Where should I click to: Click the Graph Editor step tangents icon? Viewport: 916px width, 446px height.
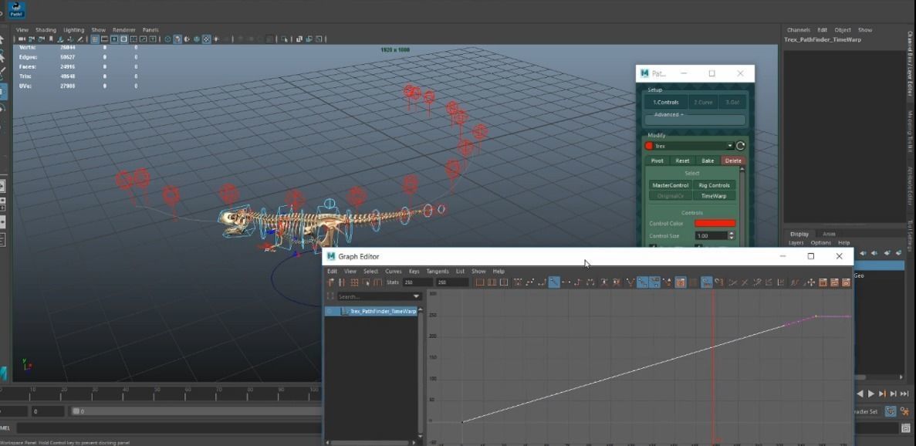pyautogui.click(x=578, y=282)
